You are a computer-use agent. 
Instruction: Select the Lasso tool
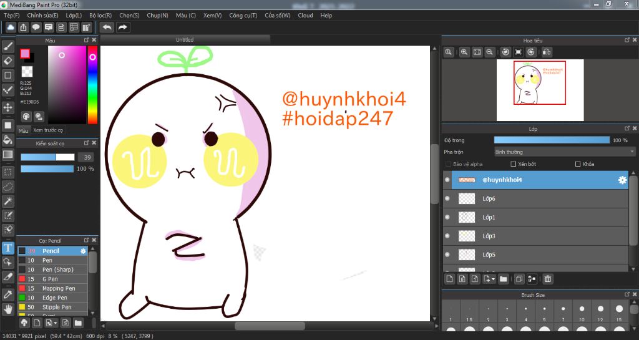coord(7,187)
